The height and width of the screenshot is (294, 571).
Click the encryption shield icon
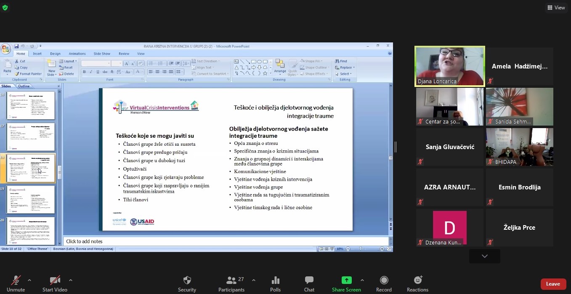click(x=5, y=8)
